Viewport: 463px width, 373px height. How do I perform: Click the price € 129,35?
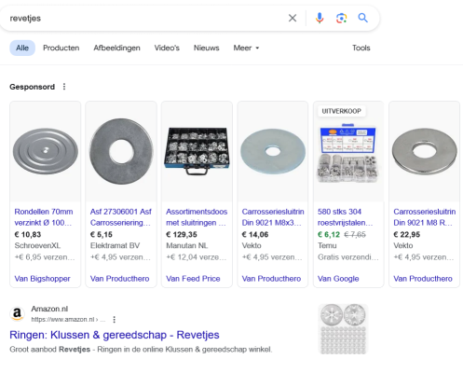coord(182,234)
